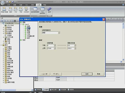Open the PID 控制面板 tool
This screenshot has height=93, width=125.
pos(42,11)
